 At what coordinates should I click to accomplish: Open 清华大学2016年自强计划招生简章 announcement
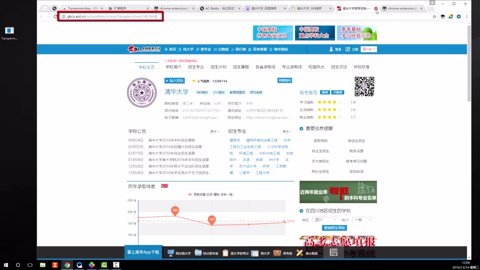tap(175, 147)
